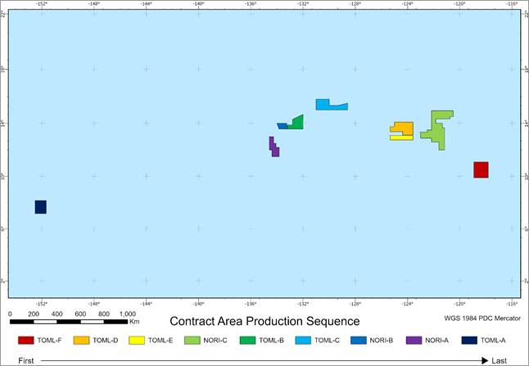Click the orange TOML-D legend swatch
This screenshot has height=366, width=529.
pos(82,340)
